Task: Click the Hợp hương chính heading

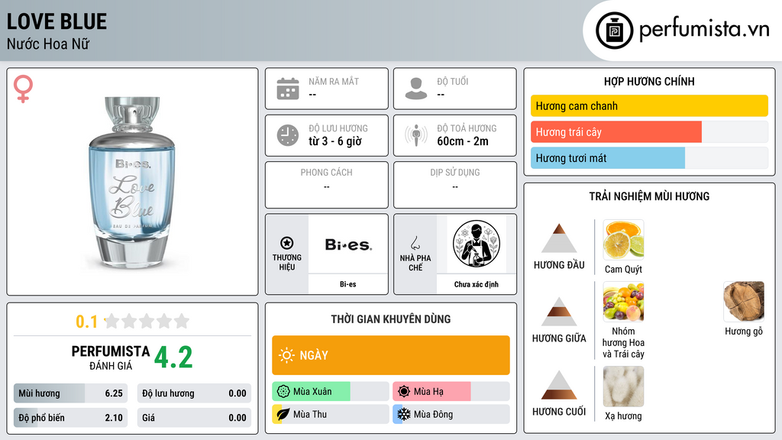Action: tap(649, 81)
